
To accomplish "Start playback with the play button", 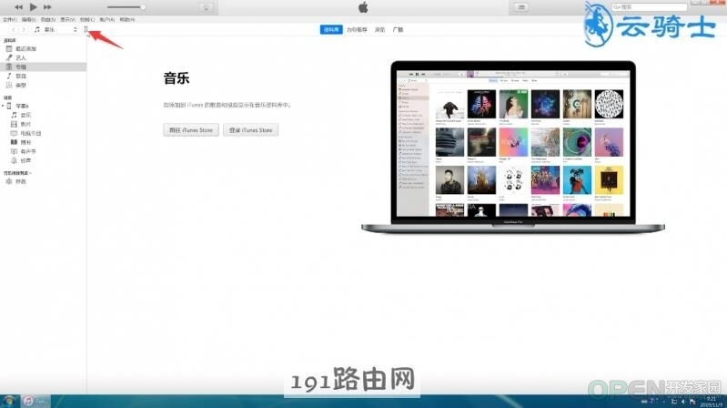I will 33,7.
